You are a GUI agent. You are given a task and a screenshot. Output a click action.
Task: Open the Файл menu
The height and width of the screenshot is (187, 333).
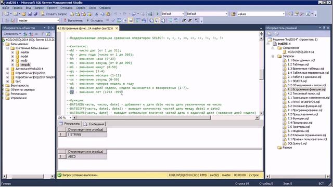tap(6, 8)
